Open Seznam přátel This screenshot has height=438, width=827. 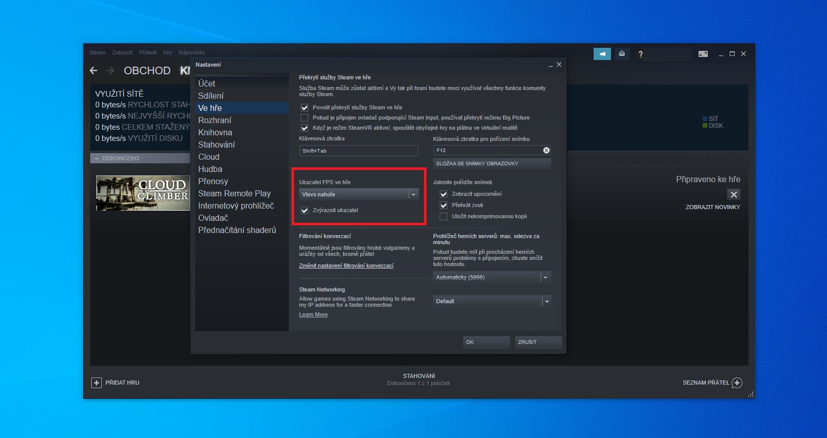coord(706,383)
